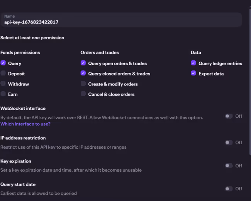Click the Create & modify orders label
Screen dimensions: 251x201
[113, 84]
